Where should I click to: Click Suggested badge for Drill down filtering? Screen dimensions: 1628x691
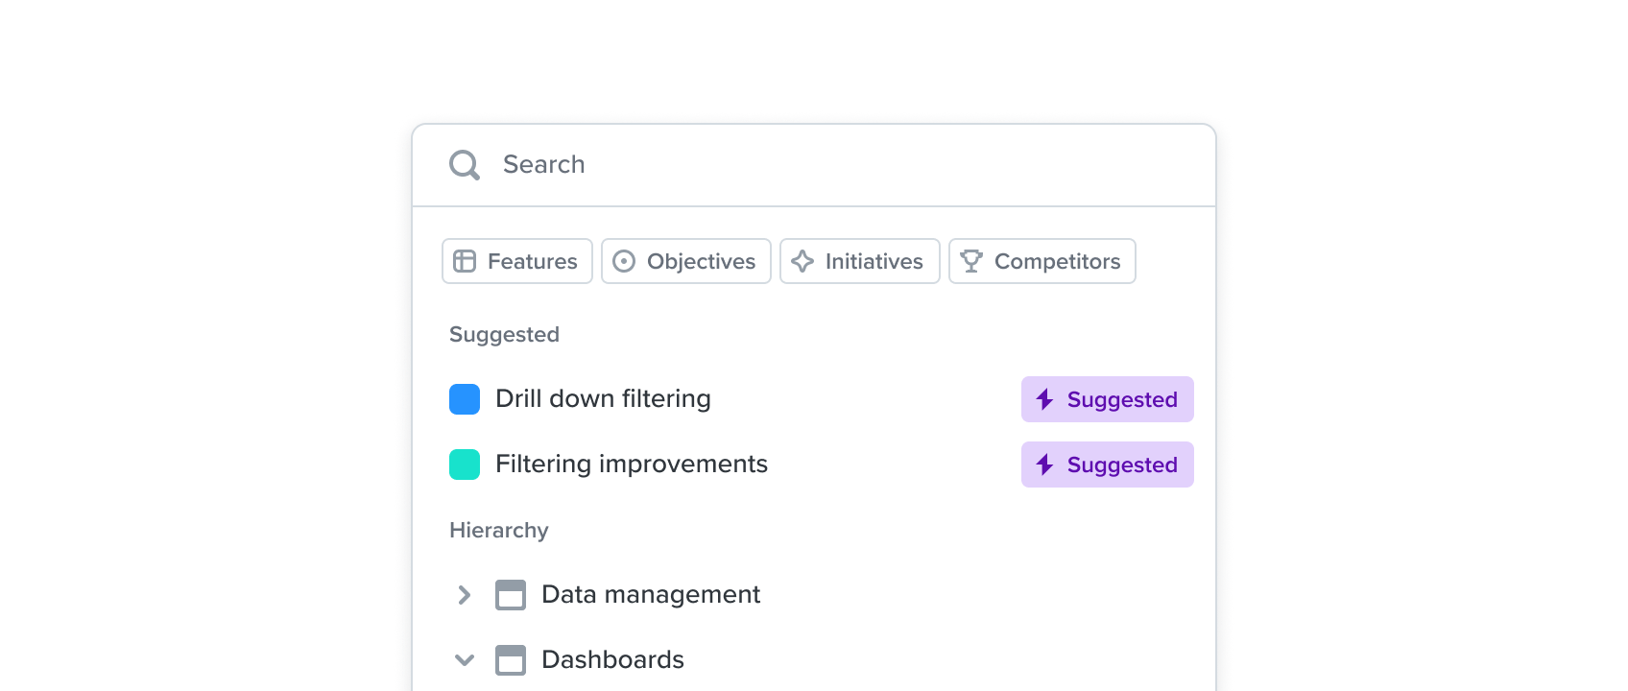click(1108, 399)
